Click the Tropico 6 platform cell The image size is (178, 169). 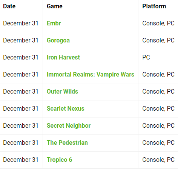158,160
